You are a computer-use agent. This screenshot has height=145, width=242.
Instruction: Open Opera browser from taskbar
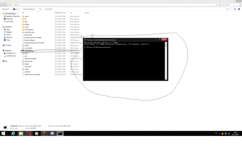[29, 134]
